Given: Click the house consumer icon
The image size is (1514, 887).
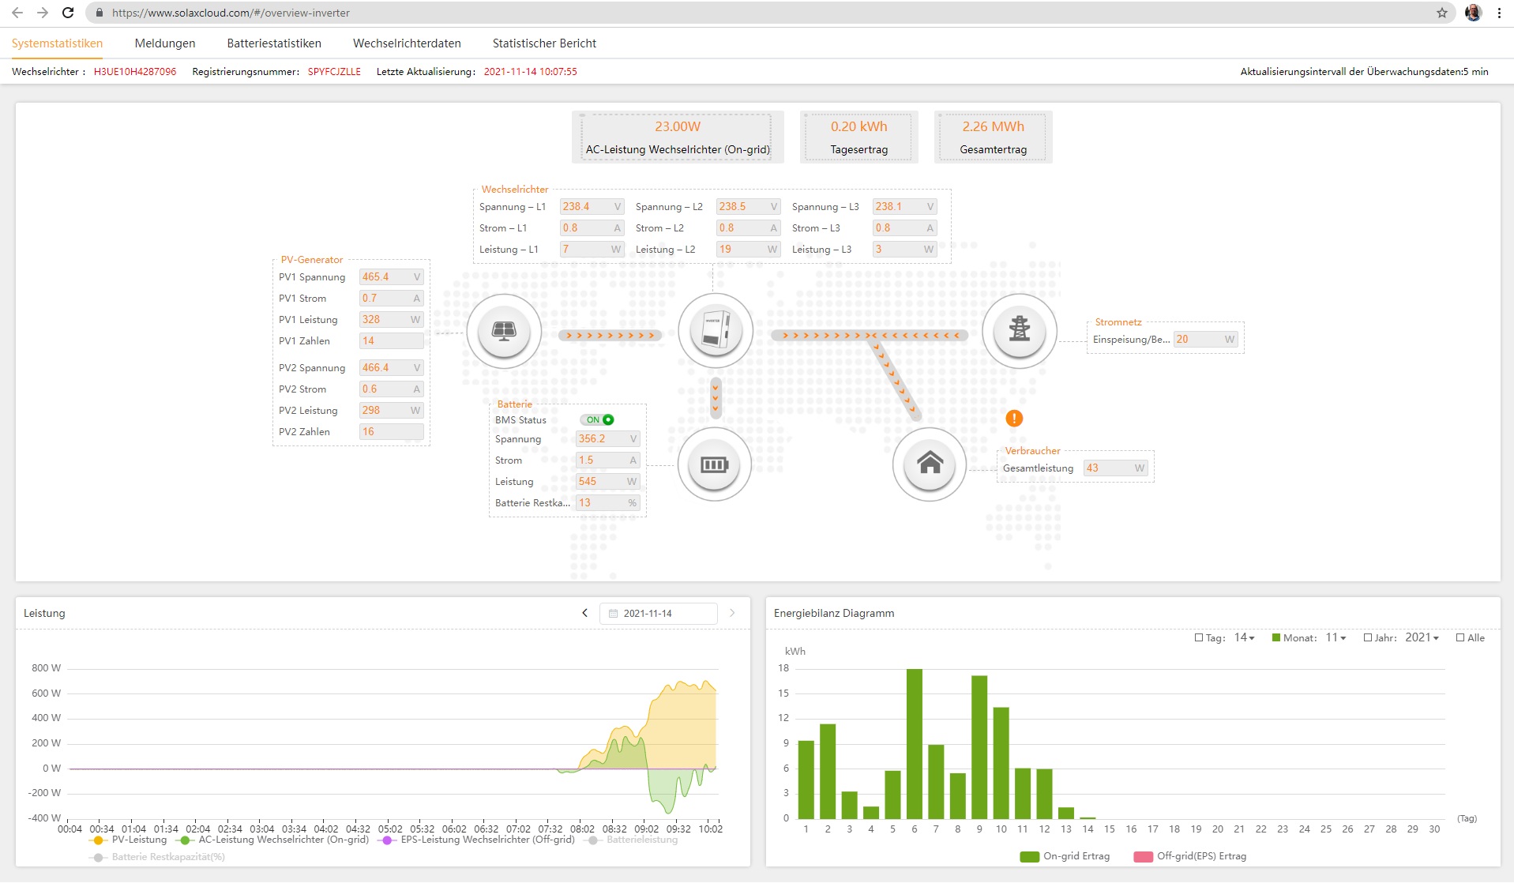Looking at the screenshot, I should point(930,464).
